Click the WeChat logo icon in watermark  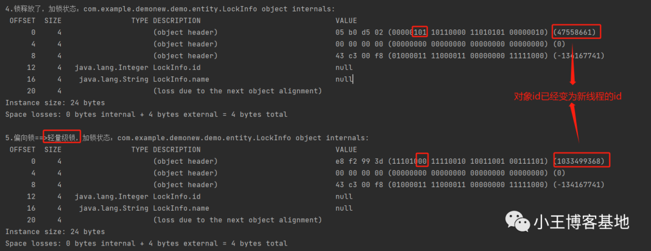pos(517,222)
